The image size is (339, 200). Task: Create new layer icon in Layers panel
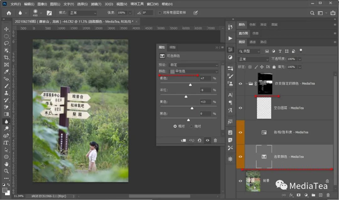click(x=320, y=195)
